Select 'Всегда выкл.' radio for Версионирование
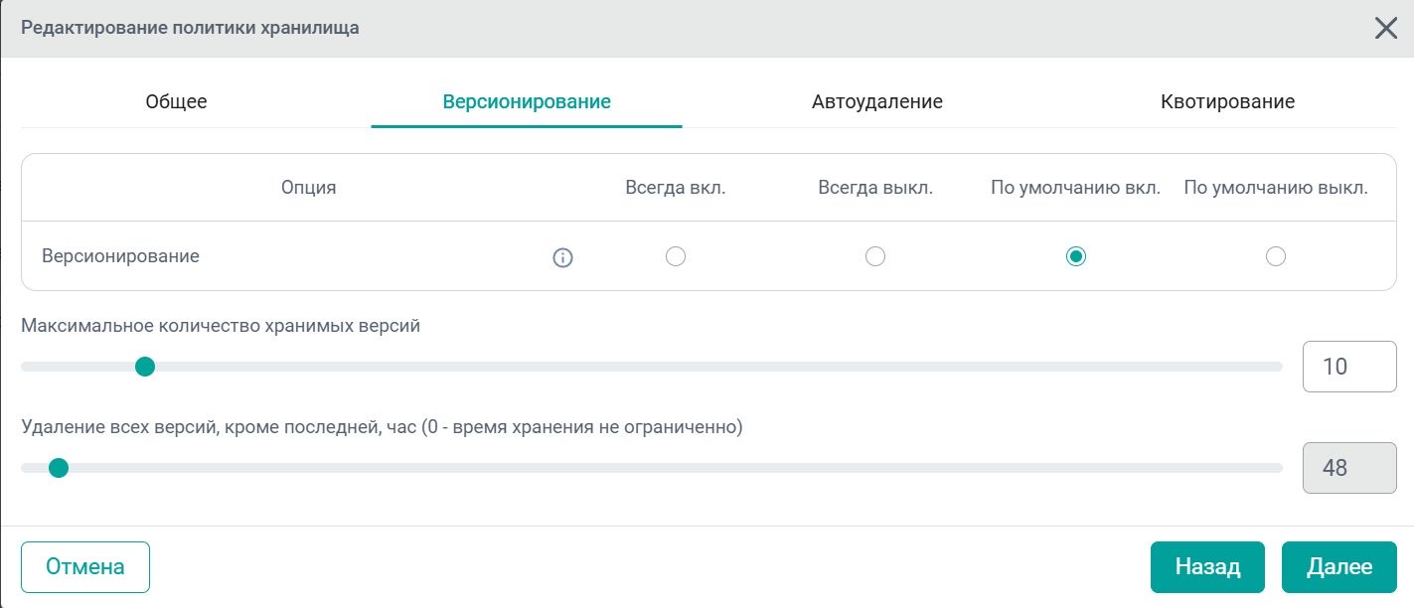The image size is (1414, 608). coord(875,257)
